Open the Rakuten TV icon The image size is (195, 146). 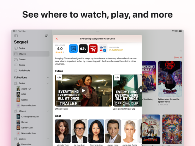click(93, 49)
